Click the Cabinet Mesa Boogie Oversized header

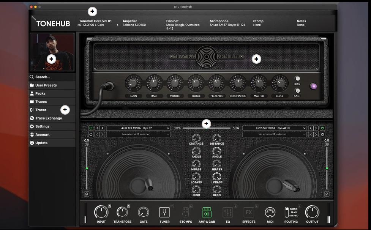[183, 25]
